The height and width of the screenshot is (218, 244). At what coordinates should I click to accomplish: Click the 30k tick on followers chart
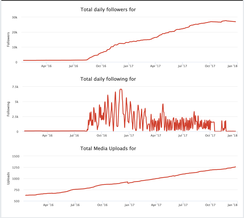[x=14, y=17]
